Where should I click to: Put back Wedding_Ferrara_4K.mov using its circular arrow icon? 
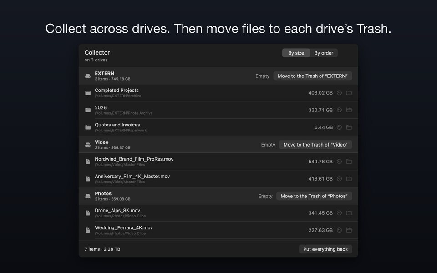pos(339,230)
